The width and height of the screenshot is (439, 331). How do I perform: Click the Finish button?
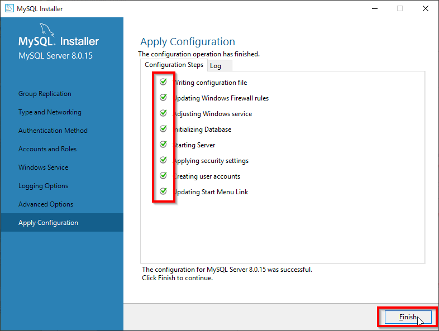pyautogui.click(x=408, y=317)
